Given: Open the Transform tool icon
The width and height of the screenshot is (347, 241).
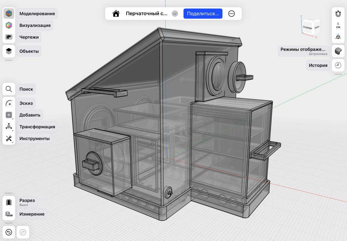Looking at the screenshot, I should click(x=9, y=127).
